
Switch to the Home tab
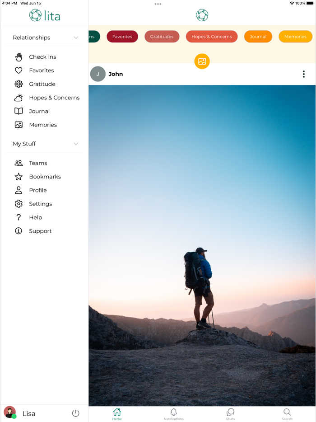[117, 414]
